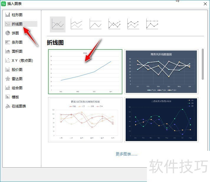Select the 组合图 combo chart icon

(7, 88)
